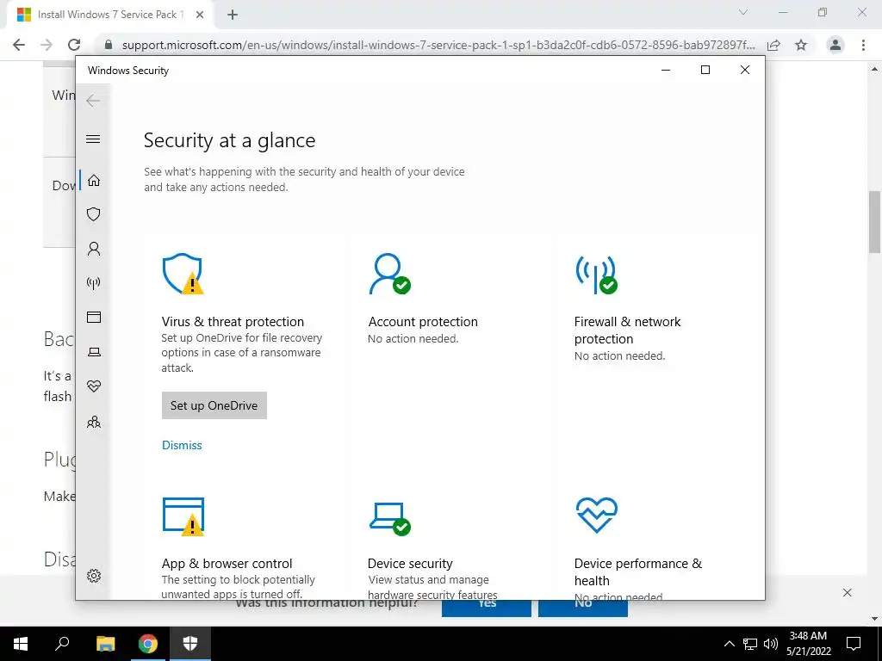Open Chrome tab search chevron
The image size is (882, 661).
coord(743,12)
